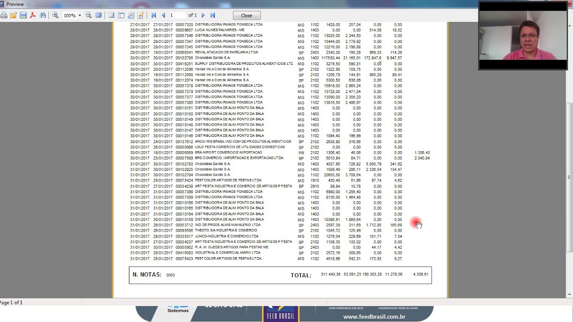The image size is (573, 322).
Task: Click the page number input field
Action: coord(177,15)
